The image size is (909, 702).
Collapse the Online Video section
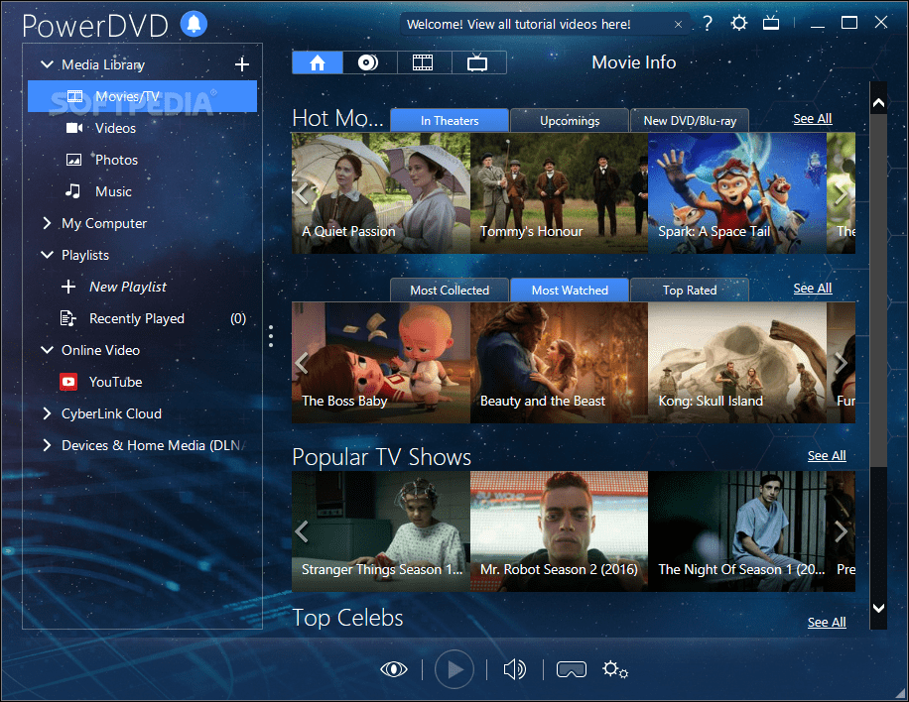[47, 350]
